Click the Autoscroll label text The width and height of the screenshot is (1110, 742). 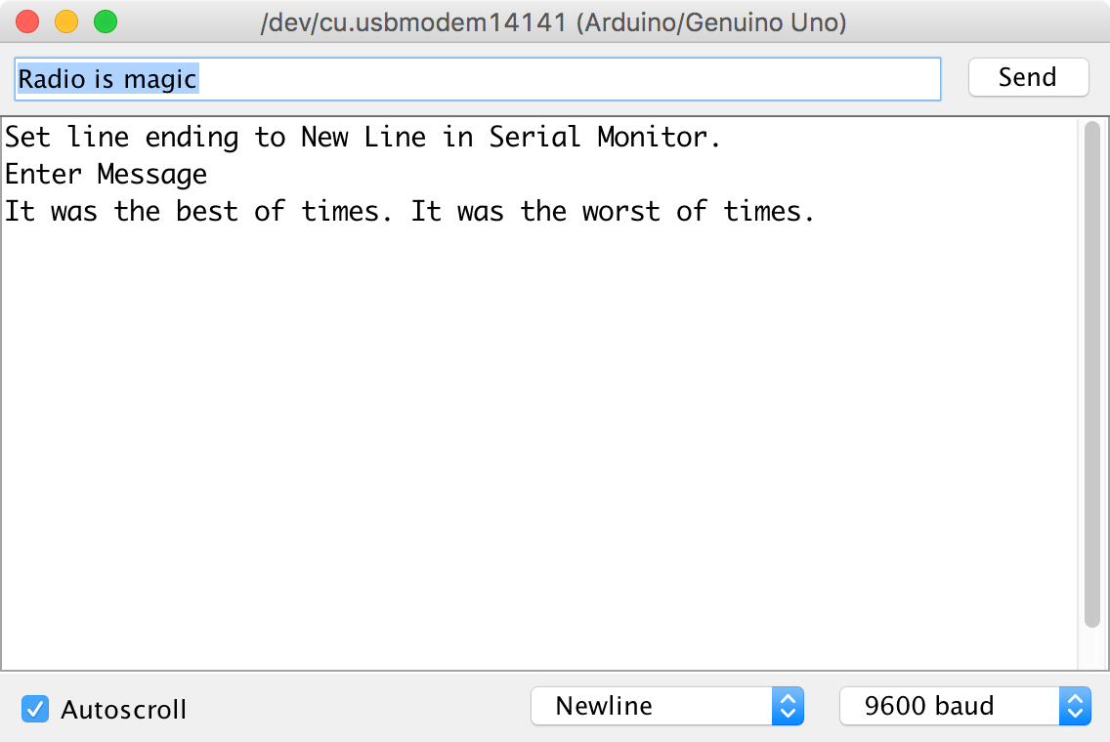123,710
